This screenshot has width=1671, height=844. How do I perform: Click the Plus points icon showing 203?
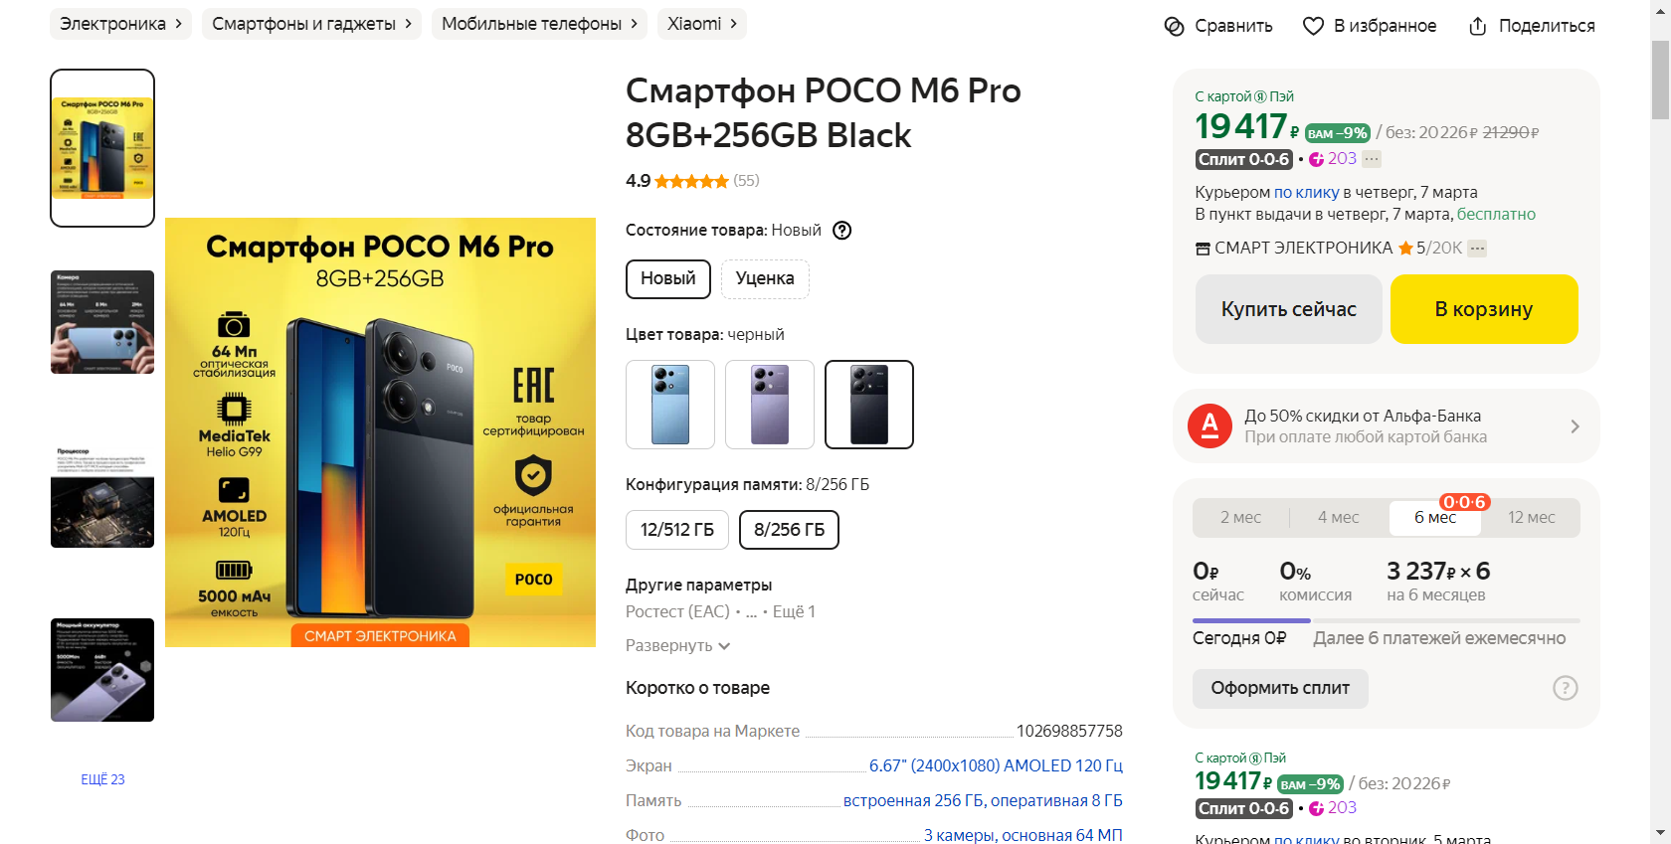point(1318,158)
